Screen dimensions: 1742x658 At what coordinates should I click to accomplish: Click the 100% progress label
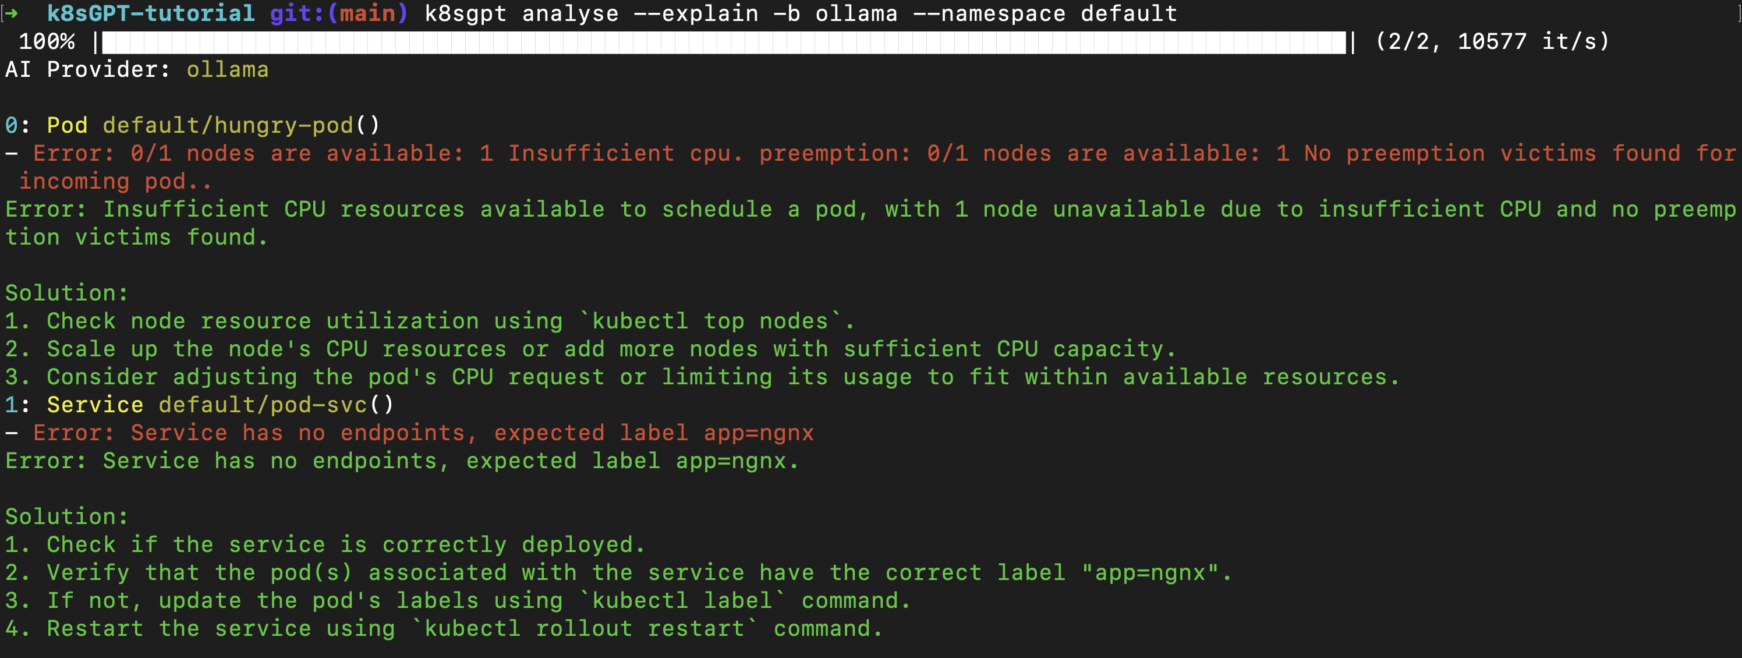(47, 42)
